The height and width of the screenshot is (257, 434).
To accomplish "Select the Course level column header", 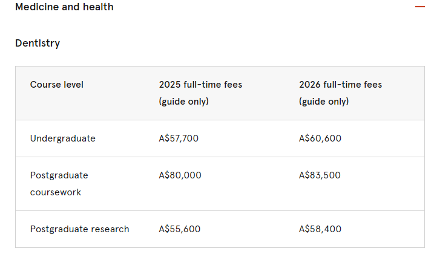I will tap(57, 85).
